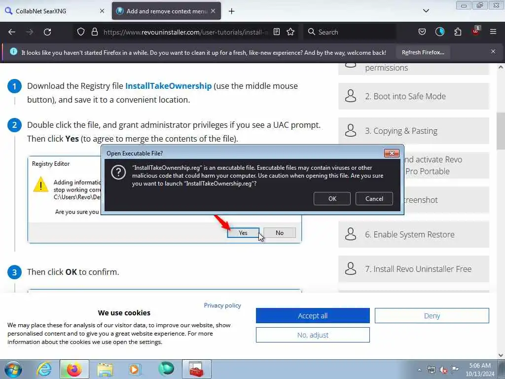
Task: Toggle reader view icon in address bar
Action: point(276,32)
